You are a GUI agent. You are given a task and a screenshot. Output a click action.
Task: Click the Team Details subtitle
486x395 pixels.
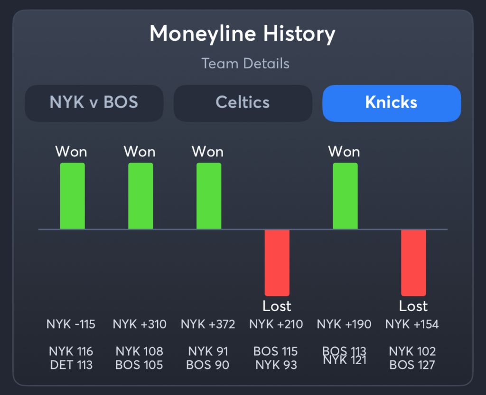[x=245, y=64]
